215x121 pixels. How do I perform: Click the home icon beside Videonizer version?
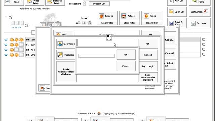[x=99, y=113]
